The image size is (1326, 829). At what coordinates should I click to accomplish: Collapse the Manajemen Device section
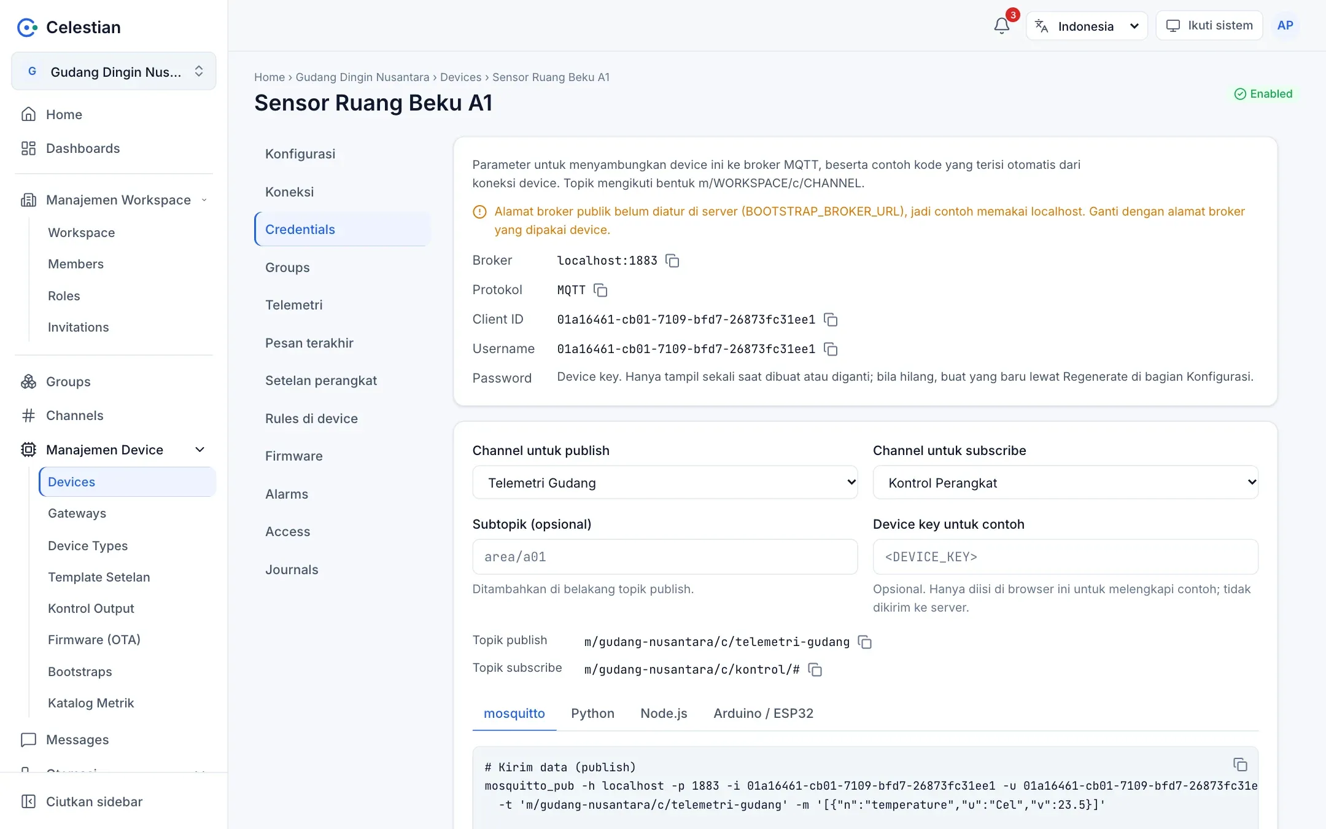(114, 450)
